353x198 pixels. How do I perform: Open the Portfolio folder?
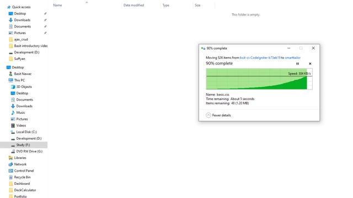[18, 196]
